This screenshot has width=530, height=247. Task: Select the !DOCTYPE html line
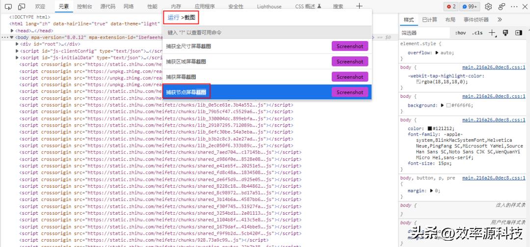pyautogui.click(x=30, y=17)
